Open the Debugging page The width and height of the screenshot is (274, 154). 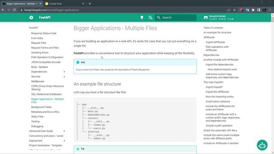click(37, 126)
